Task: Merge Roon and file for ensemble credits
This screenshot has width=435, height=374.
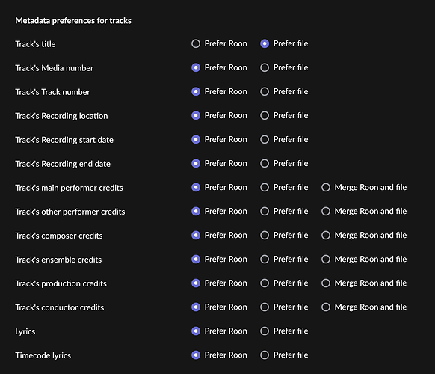Action: pos(326,259)
